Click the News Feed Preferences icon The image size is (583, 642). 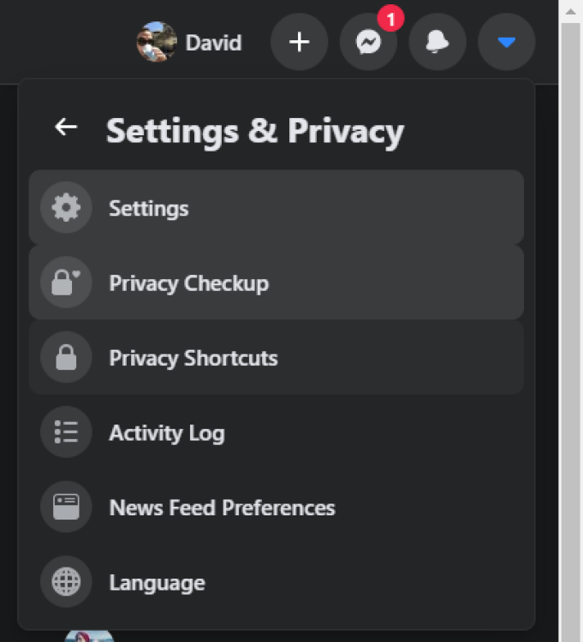[66, 507]
